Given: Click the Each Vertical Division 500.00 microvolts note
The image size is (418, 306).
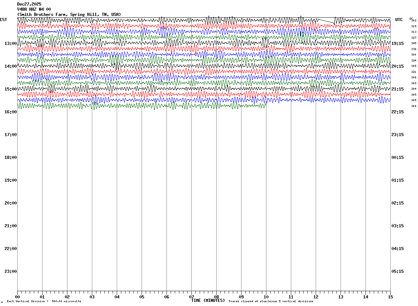Looking at the screenshot, I should pyautogui.click(x=44, y=302).
